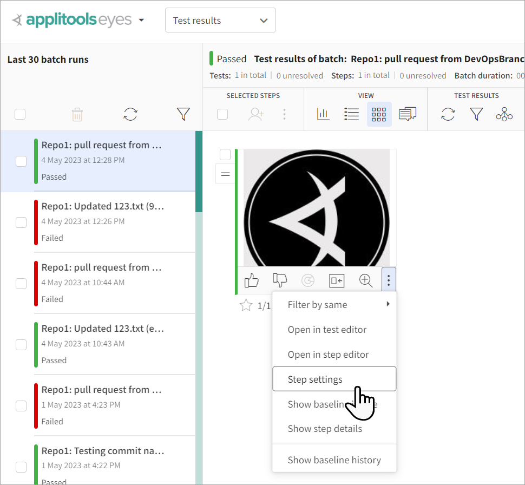Open the test results grouping icon
This screenshot has width=525, height=485.
pos(504,114)
